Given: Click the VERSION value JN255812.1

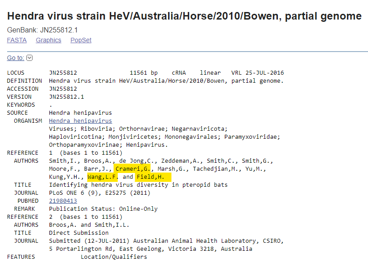Looking at the screenshot, I should (x=66, y=97).
